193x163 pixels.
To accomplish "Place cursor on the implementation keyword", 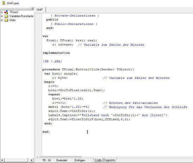I will point(56,53).
